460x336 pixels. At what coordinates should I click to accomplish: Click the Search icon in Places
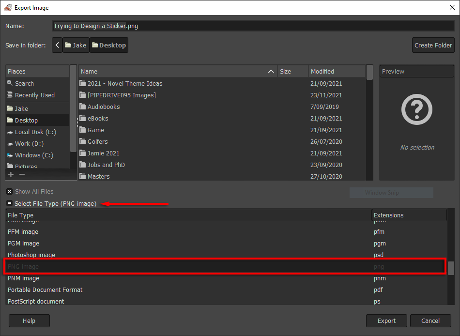click(10, 84)
